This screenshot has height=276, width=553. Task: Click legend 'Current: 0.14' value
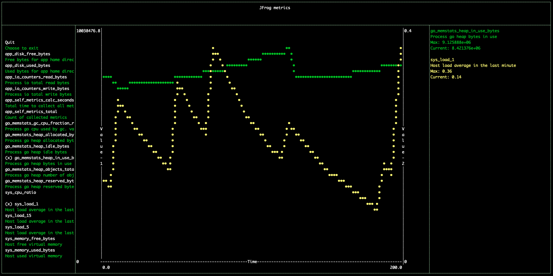pos(446,77)
